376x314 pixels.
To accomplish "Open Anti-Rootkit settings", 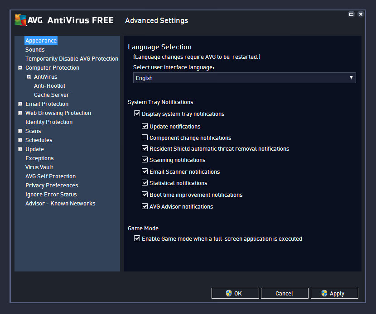I will [50, 86].
